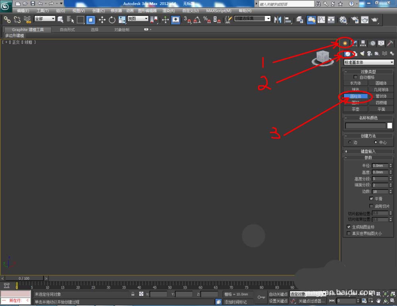Screen dimensions: 397x306
Task: Toggle 平滑 checkbox
Action: (x=371, y=198)
